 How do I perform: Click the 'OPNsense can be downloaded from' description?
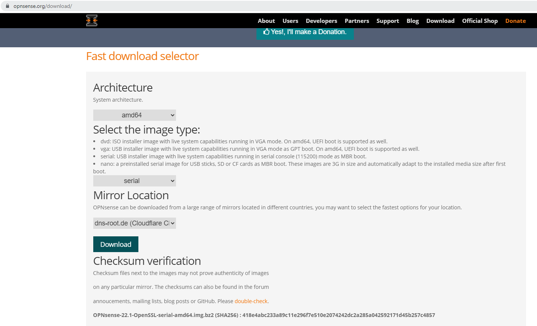click(x=278, y=207)
